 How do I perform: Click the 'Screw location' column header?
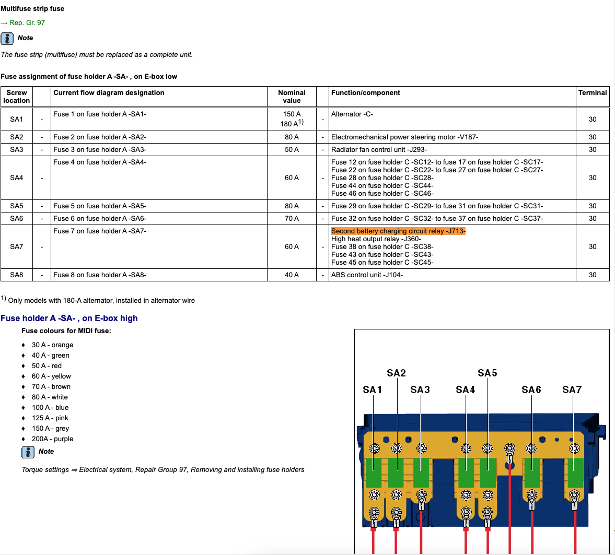(17, 97)
